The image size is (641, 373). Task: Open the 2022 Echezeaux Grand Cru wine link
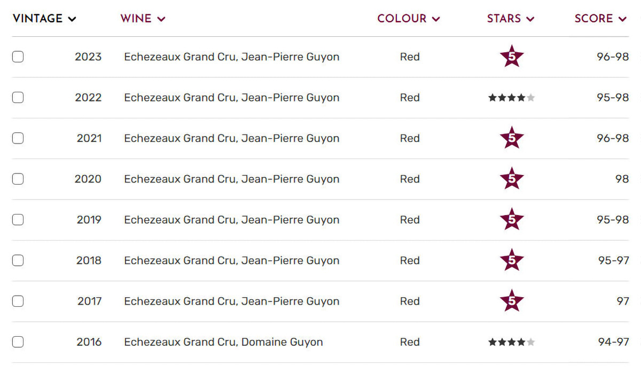(231, 98)
